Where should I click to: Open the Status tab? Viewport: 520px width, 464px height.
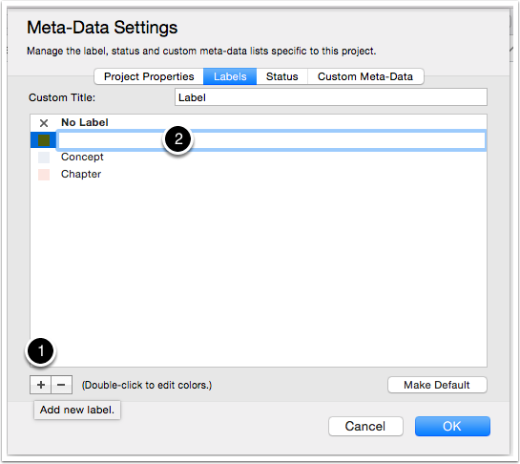pyautogui.click(x=281, y=76)
